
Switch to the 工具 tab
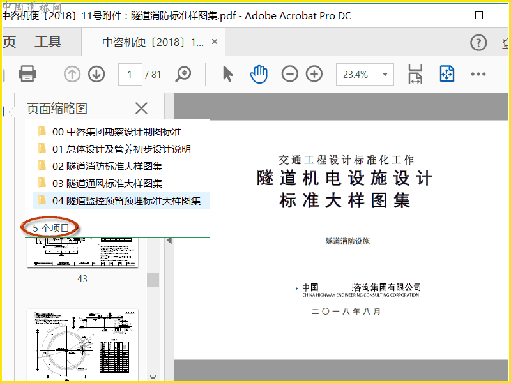[48, 41]
